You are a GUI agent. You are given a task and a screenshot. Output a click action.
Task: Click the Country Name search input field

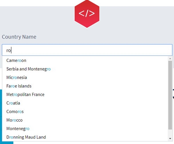pos(87,50)
